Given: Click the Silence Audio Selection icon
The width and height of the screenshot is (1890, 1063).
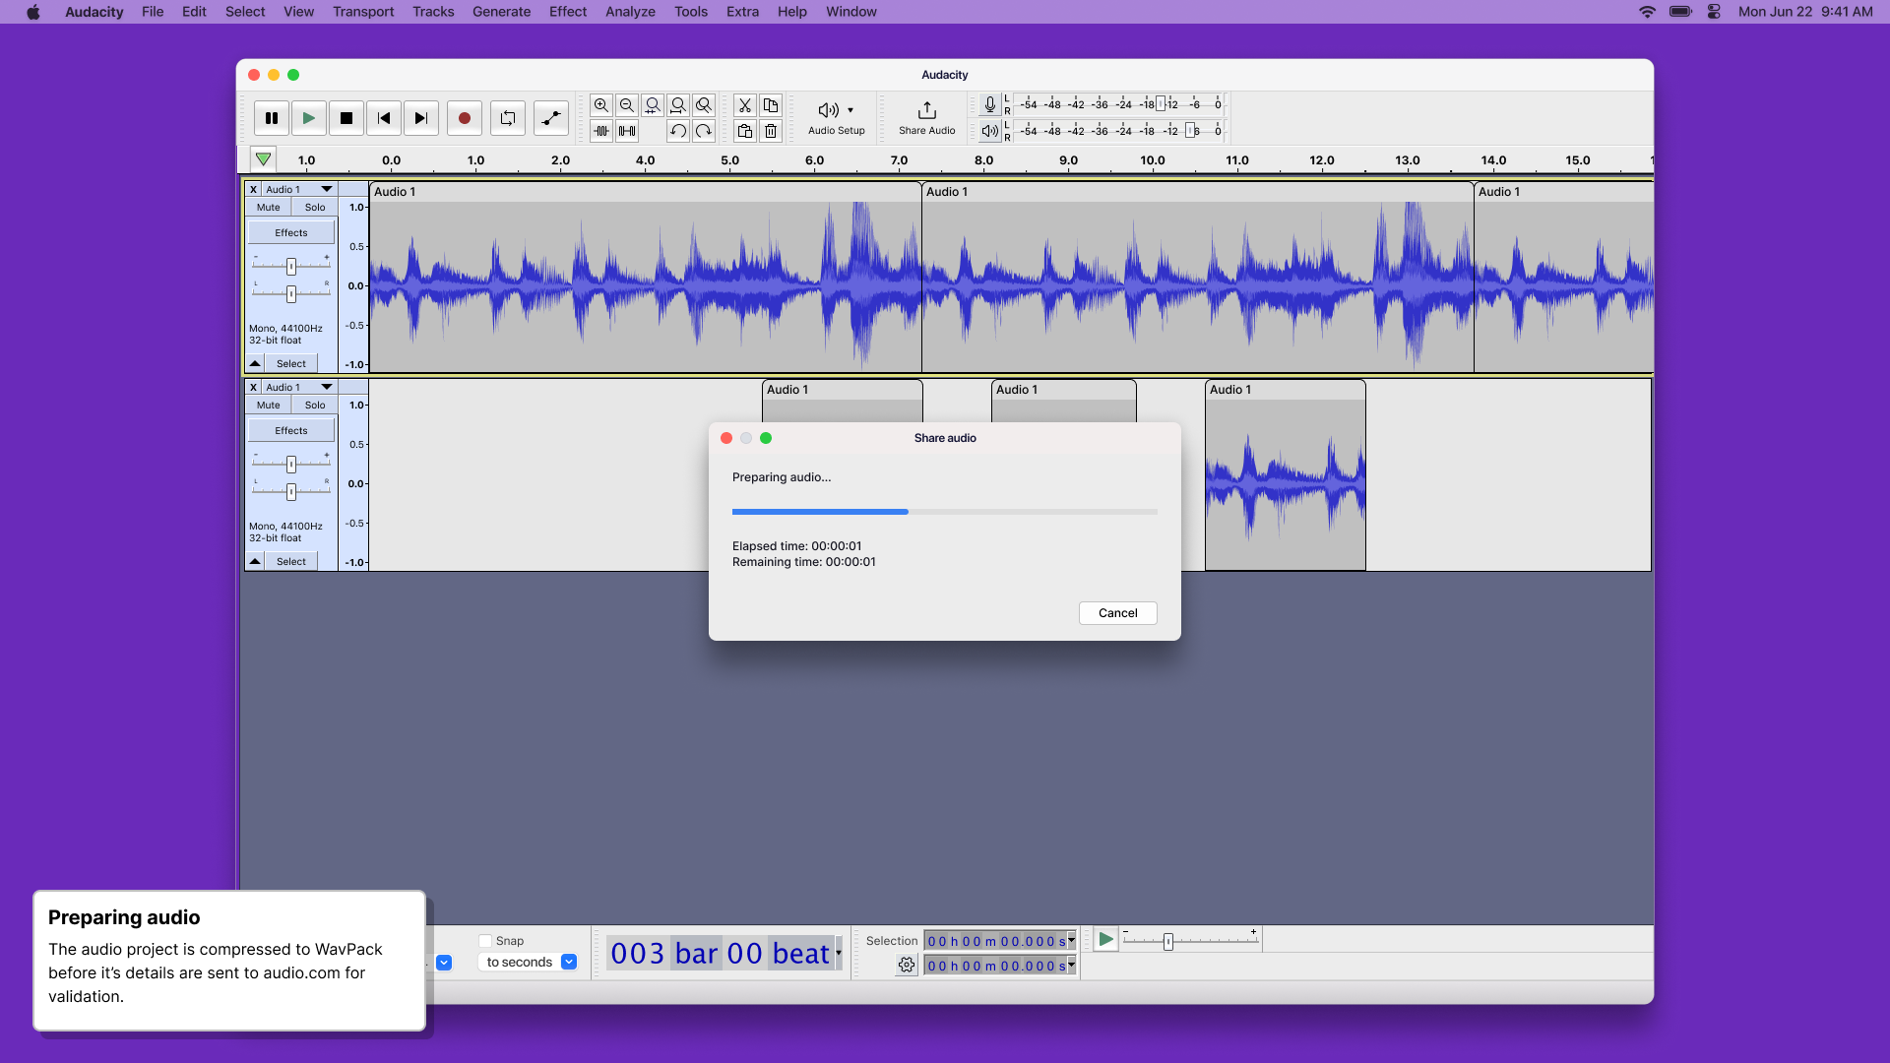Looking at the screenshot, I should coord(628,130).
